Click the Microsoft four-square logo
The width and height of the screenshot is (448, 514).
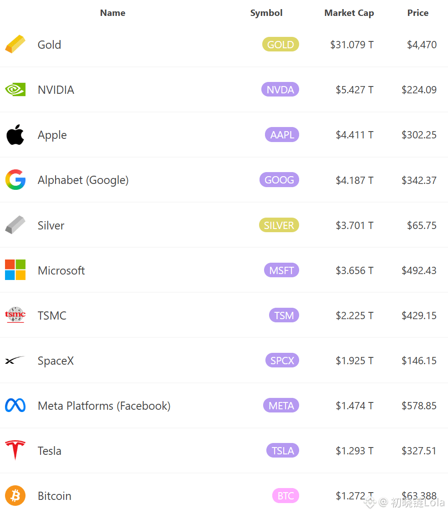point(15,270)
